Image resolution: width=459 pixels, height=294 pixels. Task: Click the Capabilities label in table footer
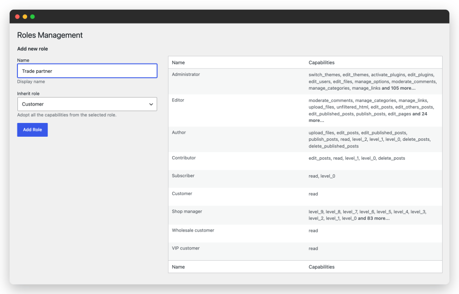point(321,267)
